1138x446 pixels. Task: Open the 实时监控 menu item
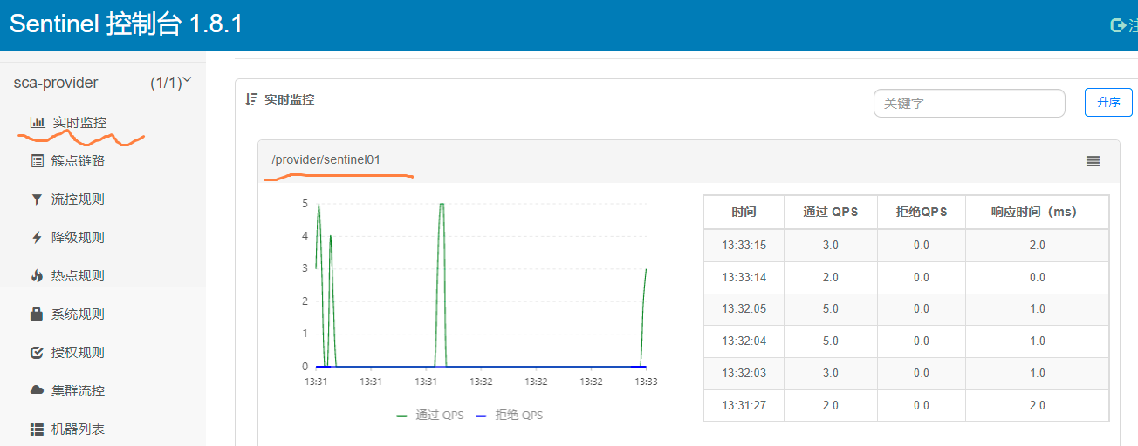coord(79,123)
